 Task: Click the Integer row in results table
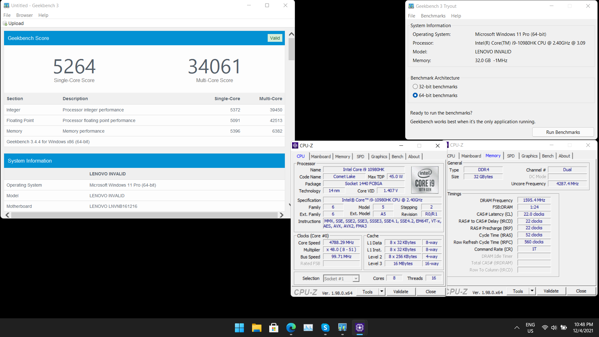tap(144, 110)
